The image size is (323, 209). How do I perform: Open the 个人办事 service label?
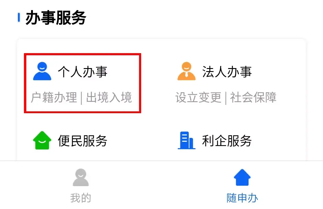pos(83,72)
